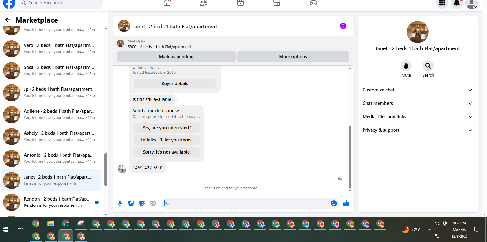Viewport: 487px width, 242px height.
Task: Open the Gaming controller icon
Action: coord(313,3)
